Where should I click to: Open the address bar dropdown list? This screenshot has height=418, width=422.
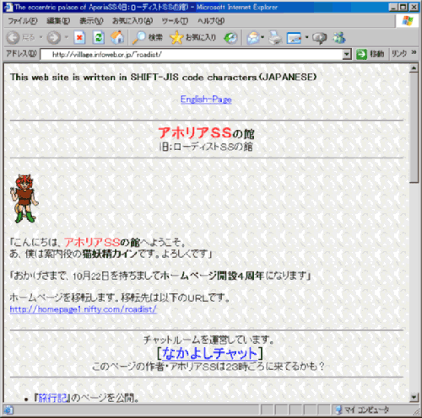pos(347,54)
